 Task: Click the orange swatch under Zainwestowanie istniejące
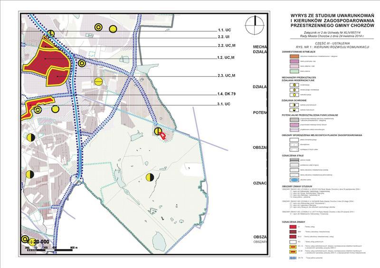294,56
